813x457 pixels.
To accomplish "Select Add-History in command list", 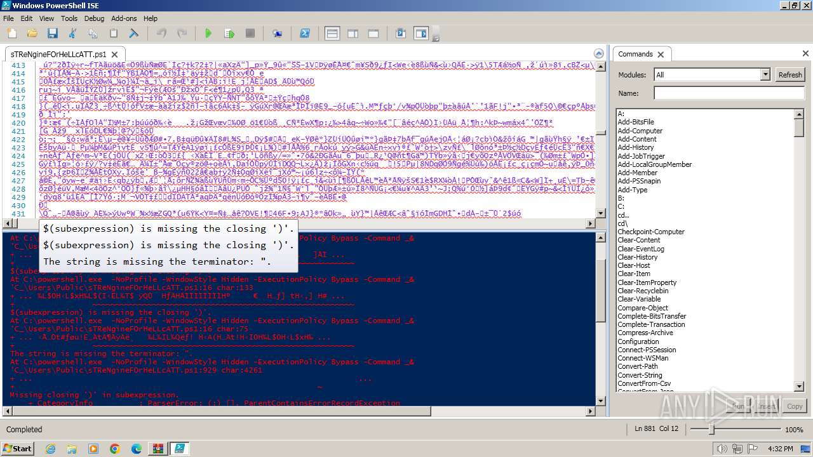I will point(636,147).
